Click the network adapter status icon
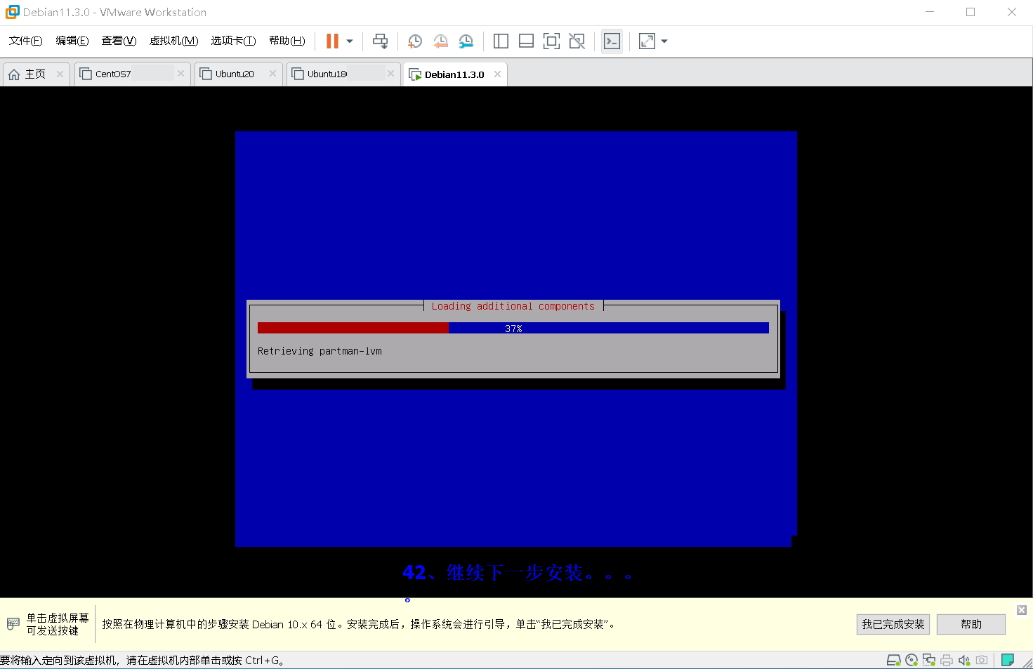 point(929,660)
